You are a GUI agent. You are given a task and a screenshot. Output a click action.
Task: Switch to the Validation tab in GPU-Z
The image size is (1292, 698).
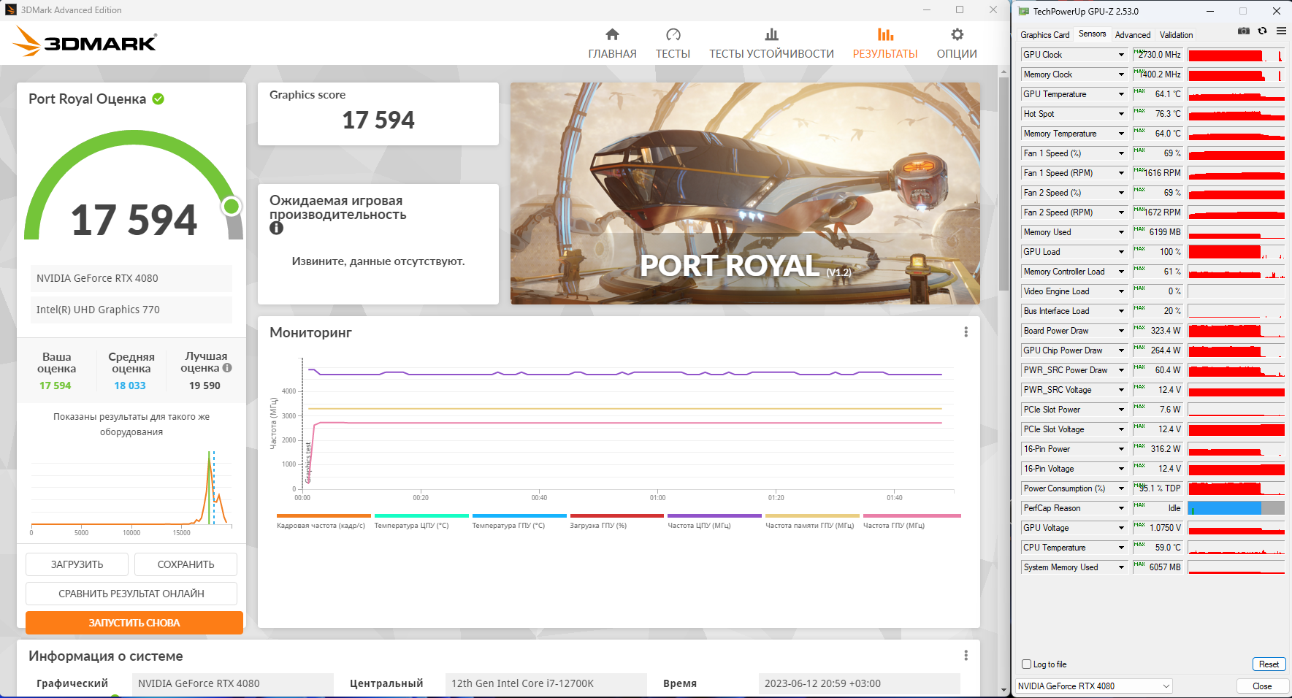click(x=1176, y=35)
